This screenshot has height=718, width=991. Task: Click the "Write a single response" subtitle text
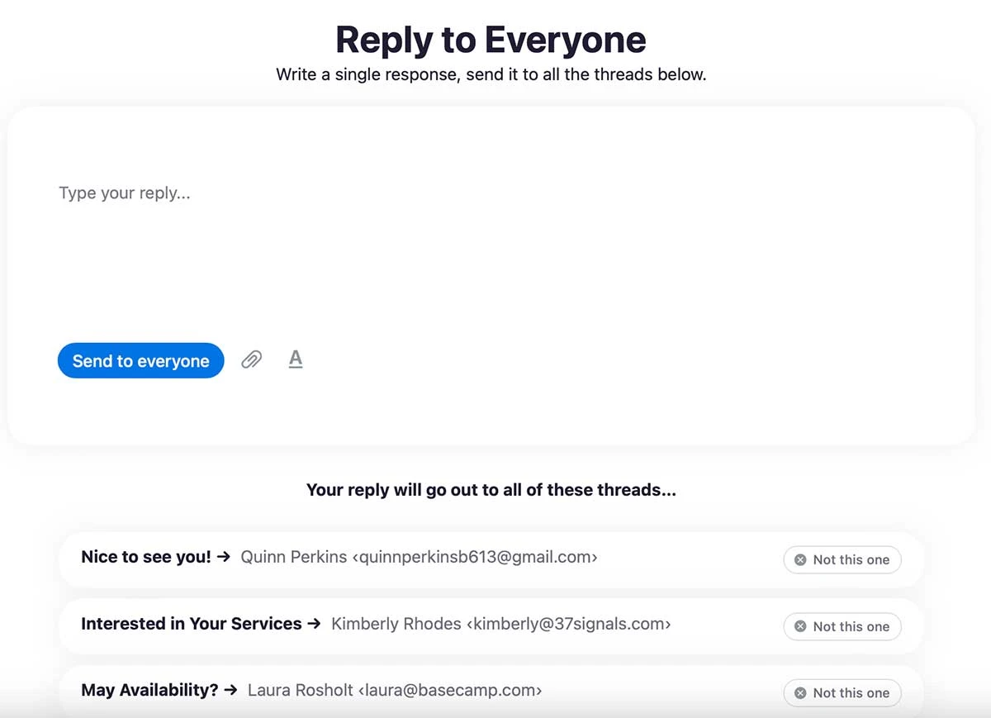coord(368,74)
